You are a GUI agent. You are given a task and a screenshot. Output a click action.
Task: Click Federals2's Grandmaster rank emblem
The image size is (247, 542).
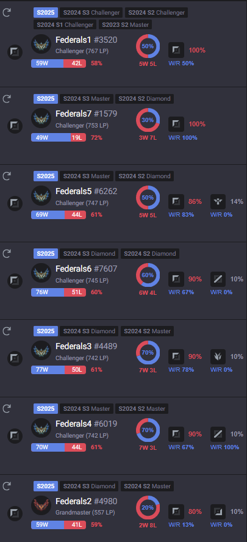(41, 506)
